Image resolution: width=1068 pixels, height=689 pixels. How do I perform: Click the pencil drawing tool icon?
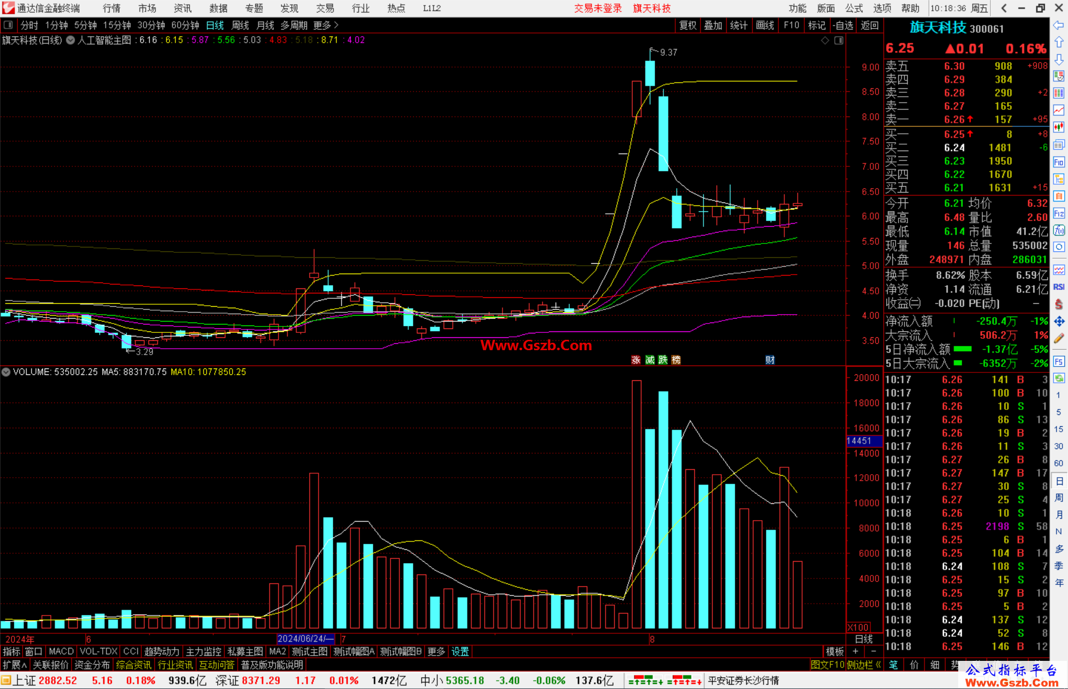point(1059,339)
